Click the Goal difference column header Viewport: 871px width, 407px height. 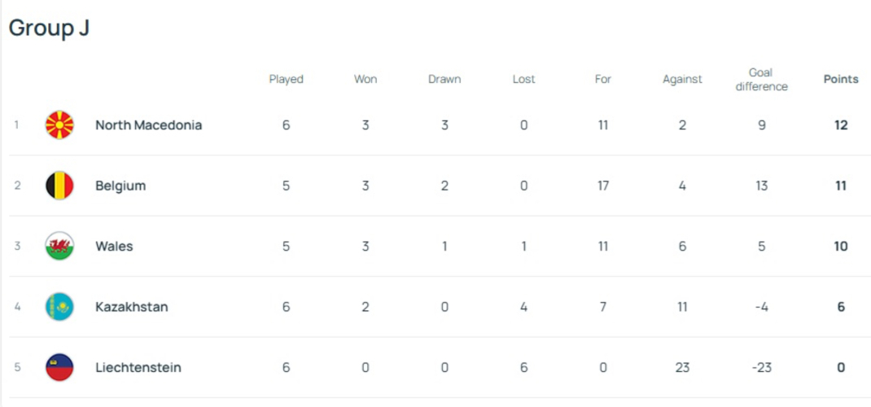click(x=761, y=79)
